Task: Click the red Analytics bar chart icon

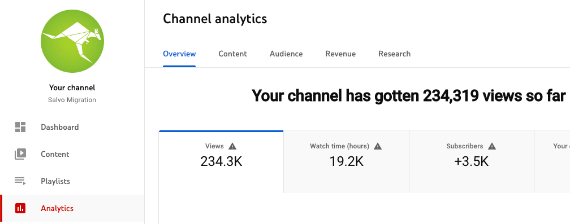Action: pyautogui.click(x=20, y=208)
